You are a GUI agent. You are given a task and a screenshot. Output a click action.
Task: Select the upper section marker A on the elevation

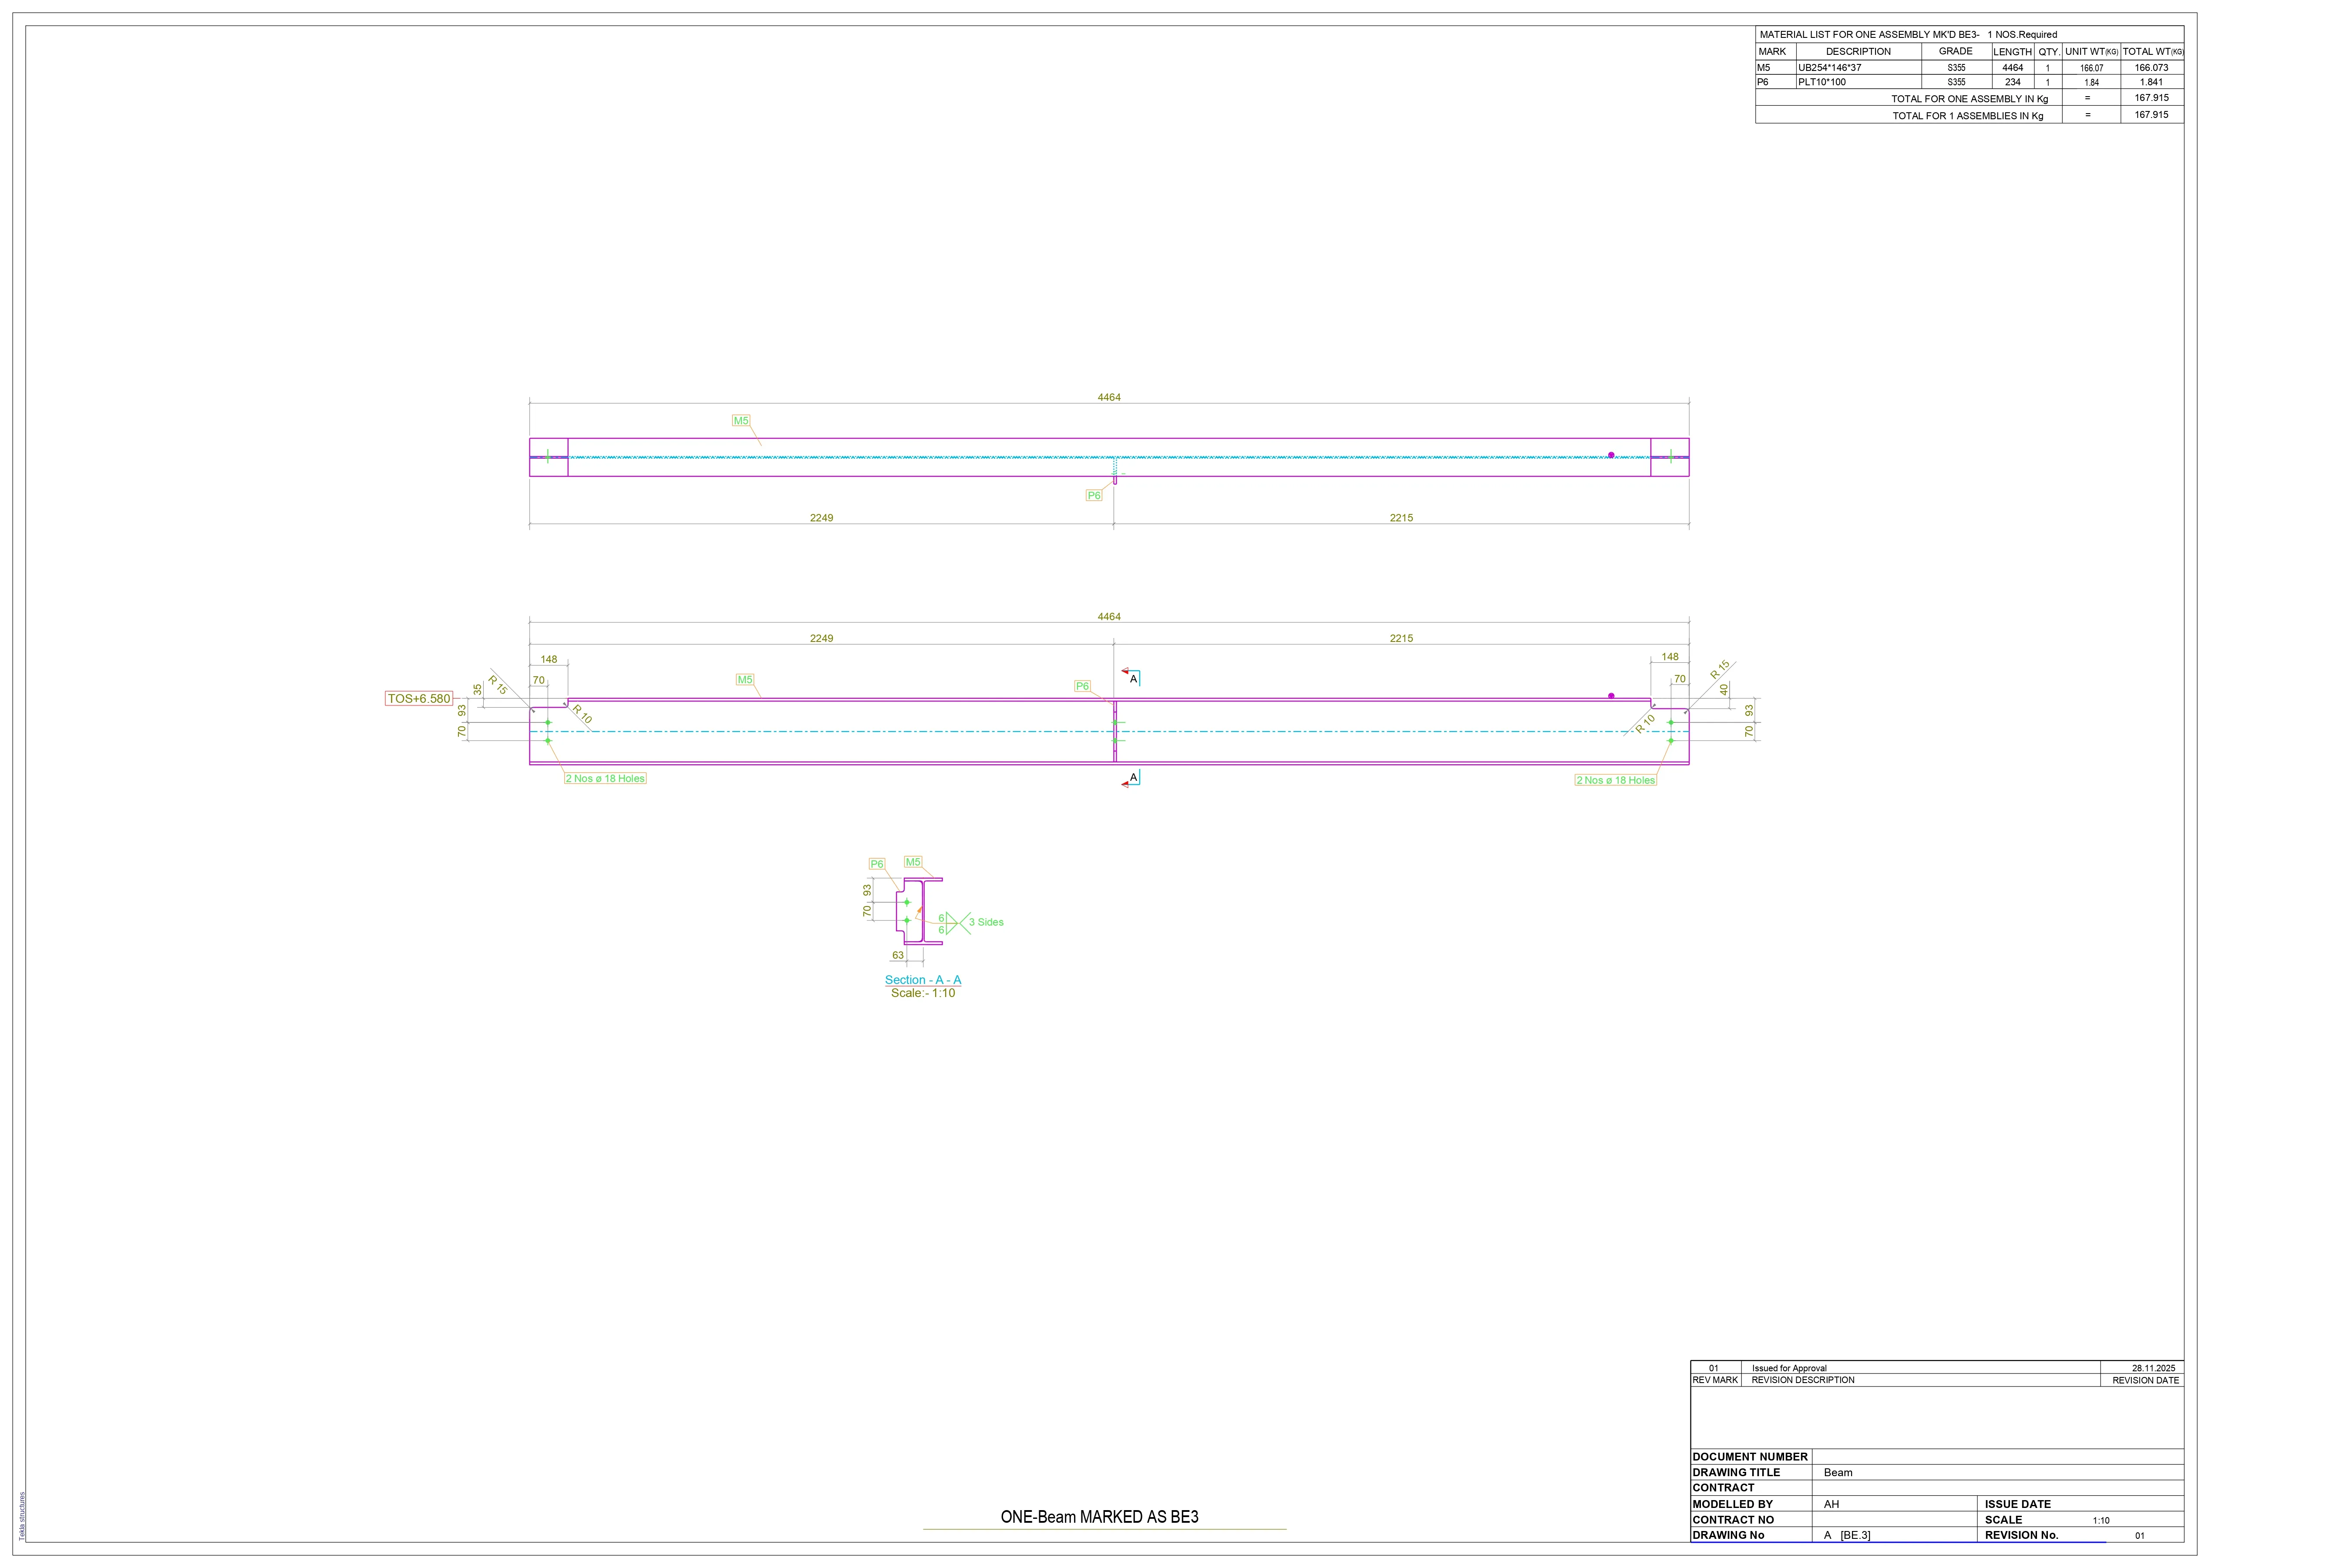1132,679
